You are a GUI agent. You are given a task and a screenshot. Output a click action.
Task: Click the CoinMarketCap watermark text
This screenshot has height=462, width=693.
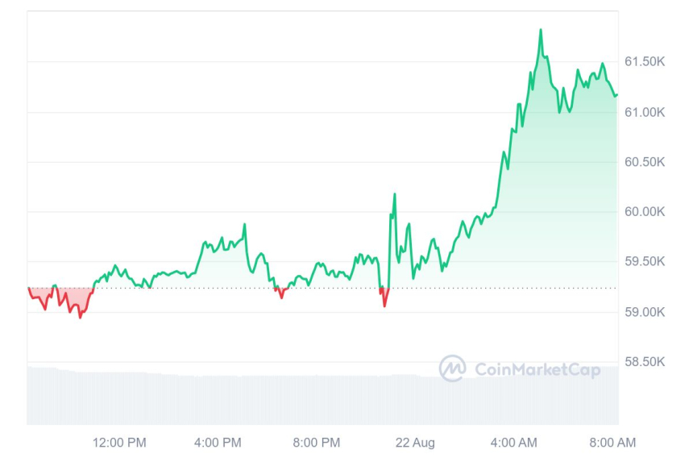pyautogui.click(x=537, y=369)
